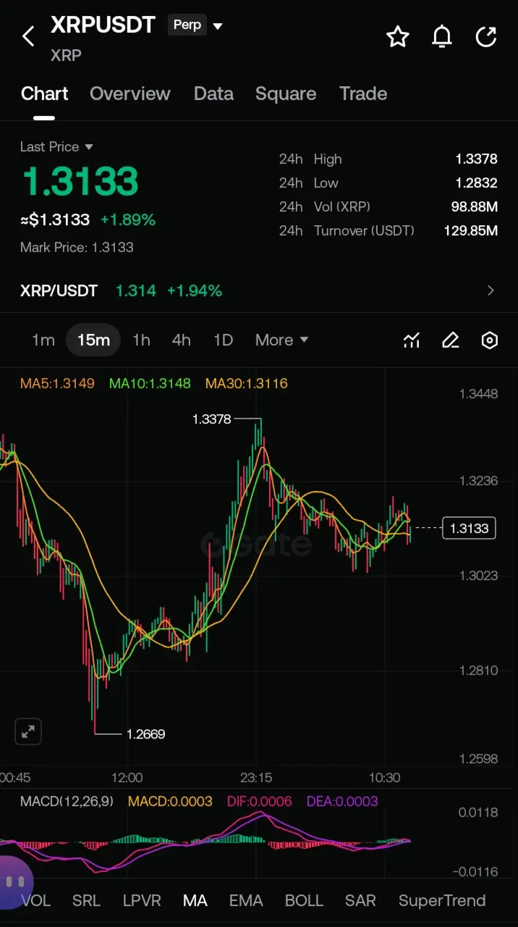Tap the Mark Price: 1.3133 text
Screen dimensions: 518x927
coord(77,248)
